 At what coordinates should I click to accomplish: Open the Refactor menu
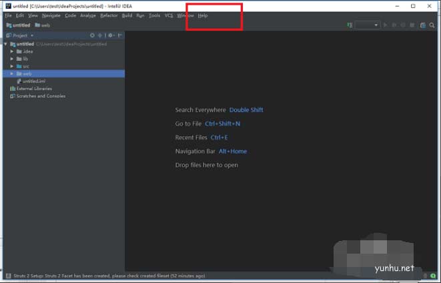coord(108,15)
